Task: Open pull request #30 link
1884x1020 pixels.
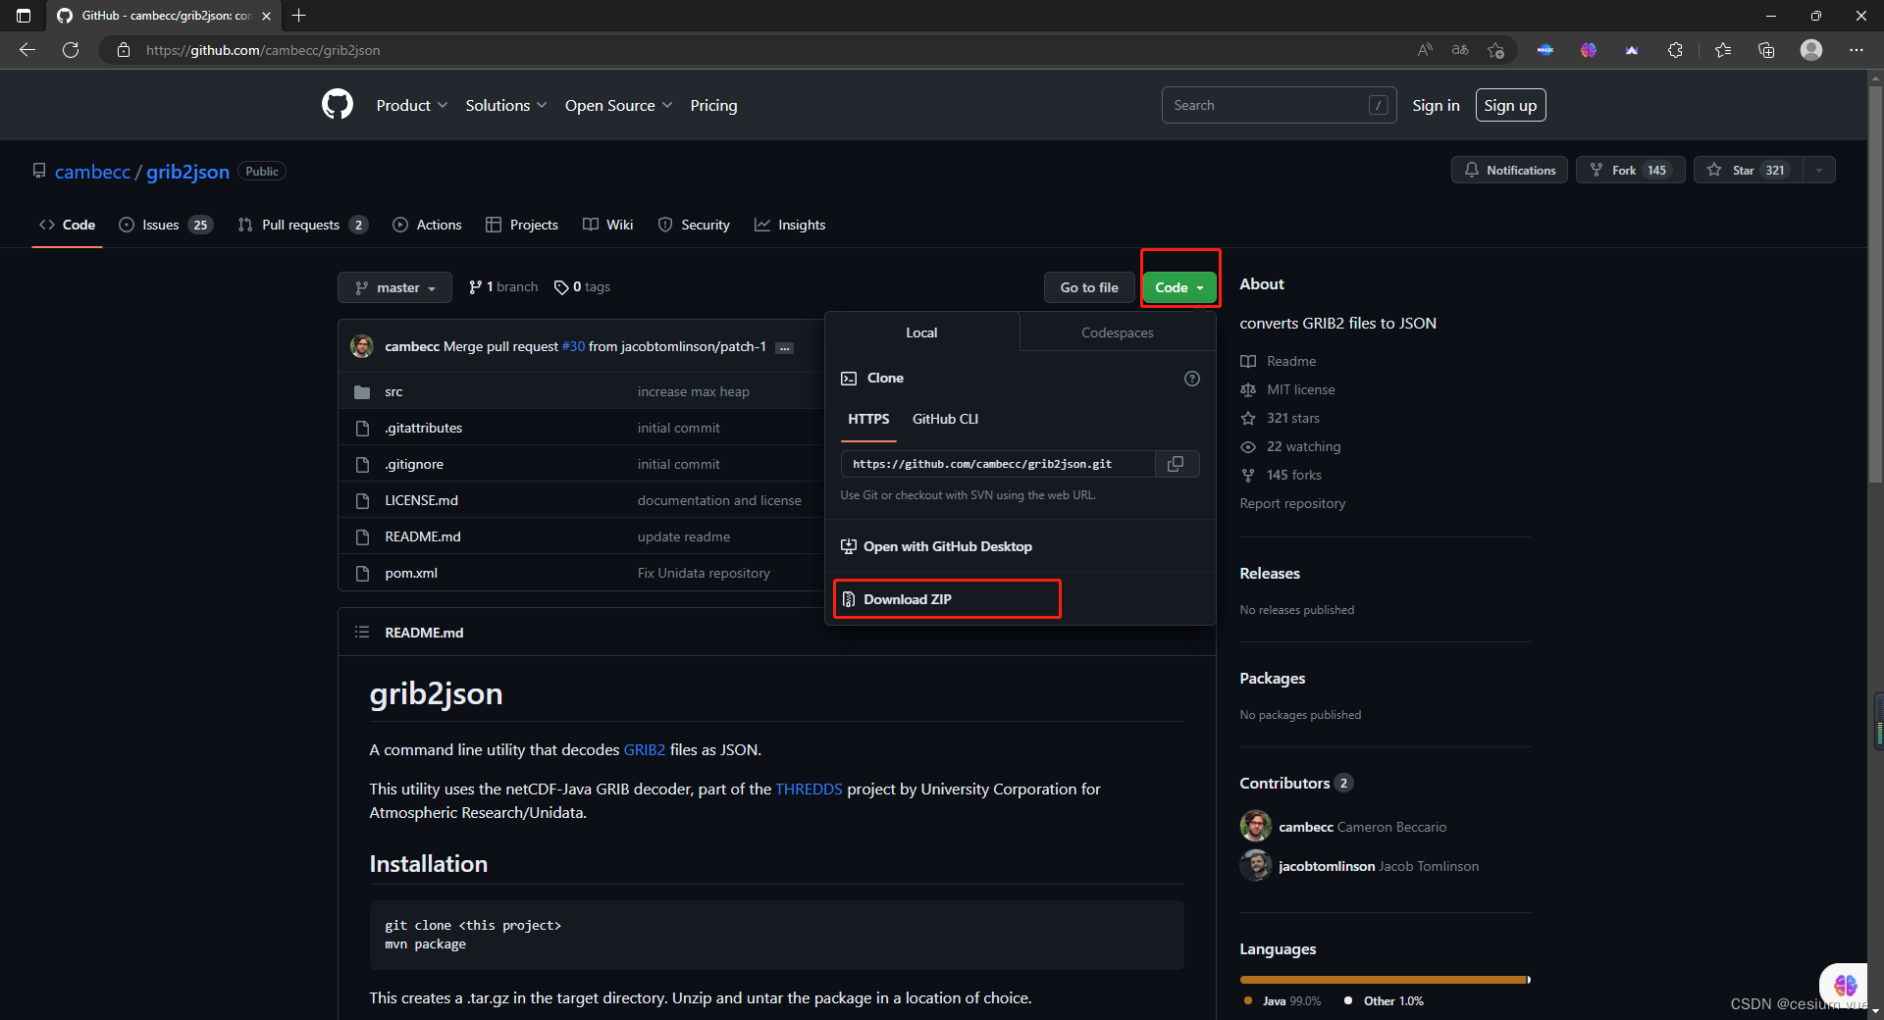Action: [x=573, y=346]
